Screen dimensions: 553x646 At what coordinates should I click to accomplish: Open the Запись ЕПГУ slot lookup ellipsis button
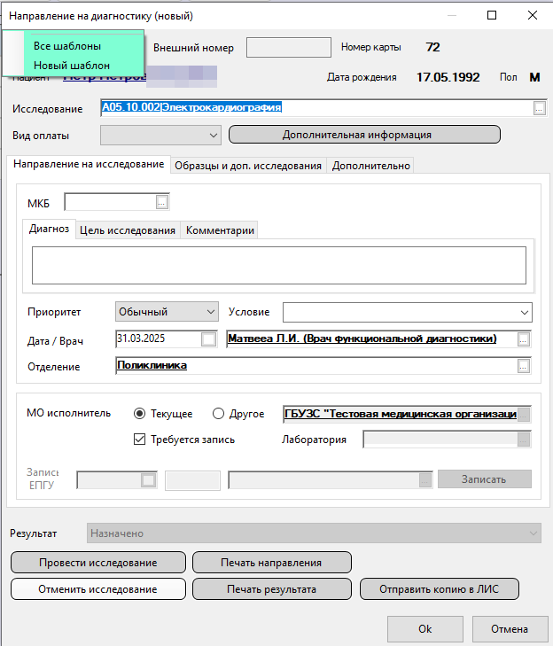tap(425, 480)
